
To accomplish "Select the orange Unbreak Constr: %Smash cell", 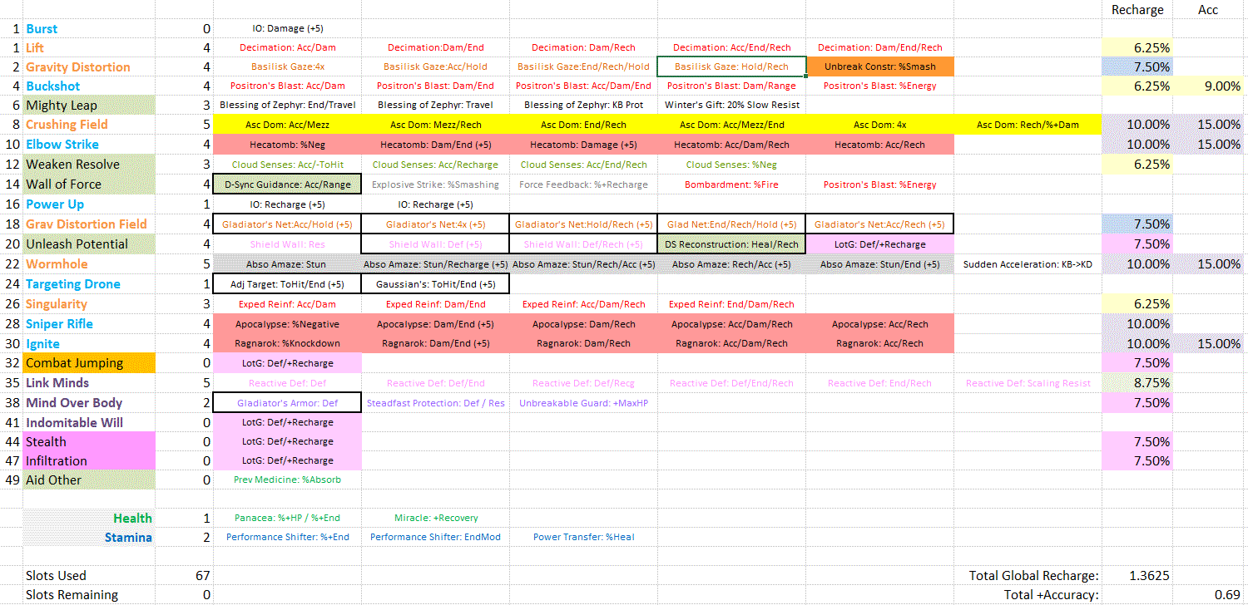I will tap(879, 66).
